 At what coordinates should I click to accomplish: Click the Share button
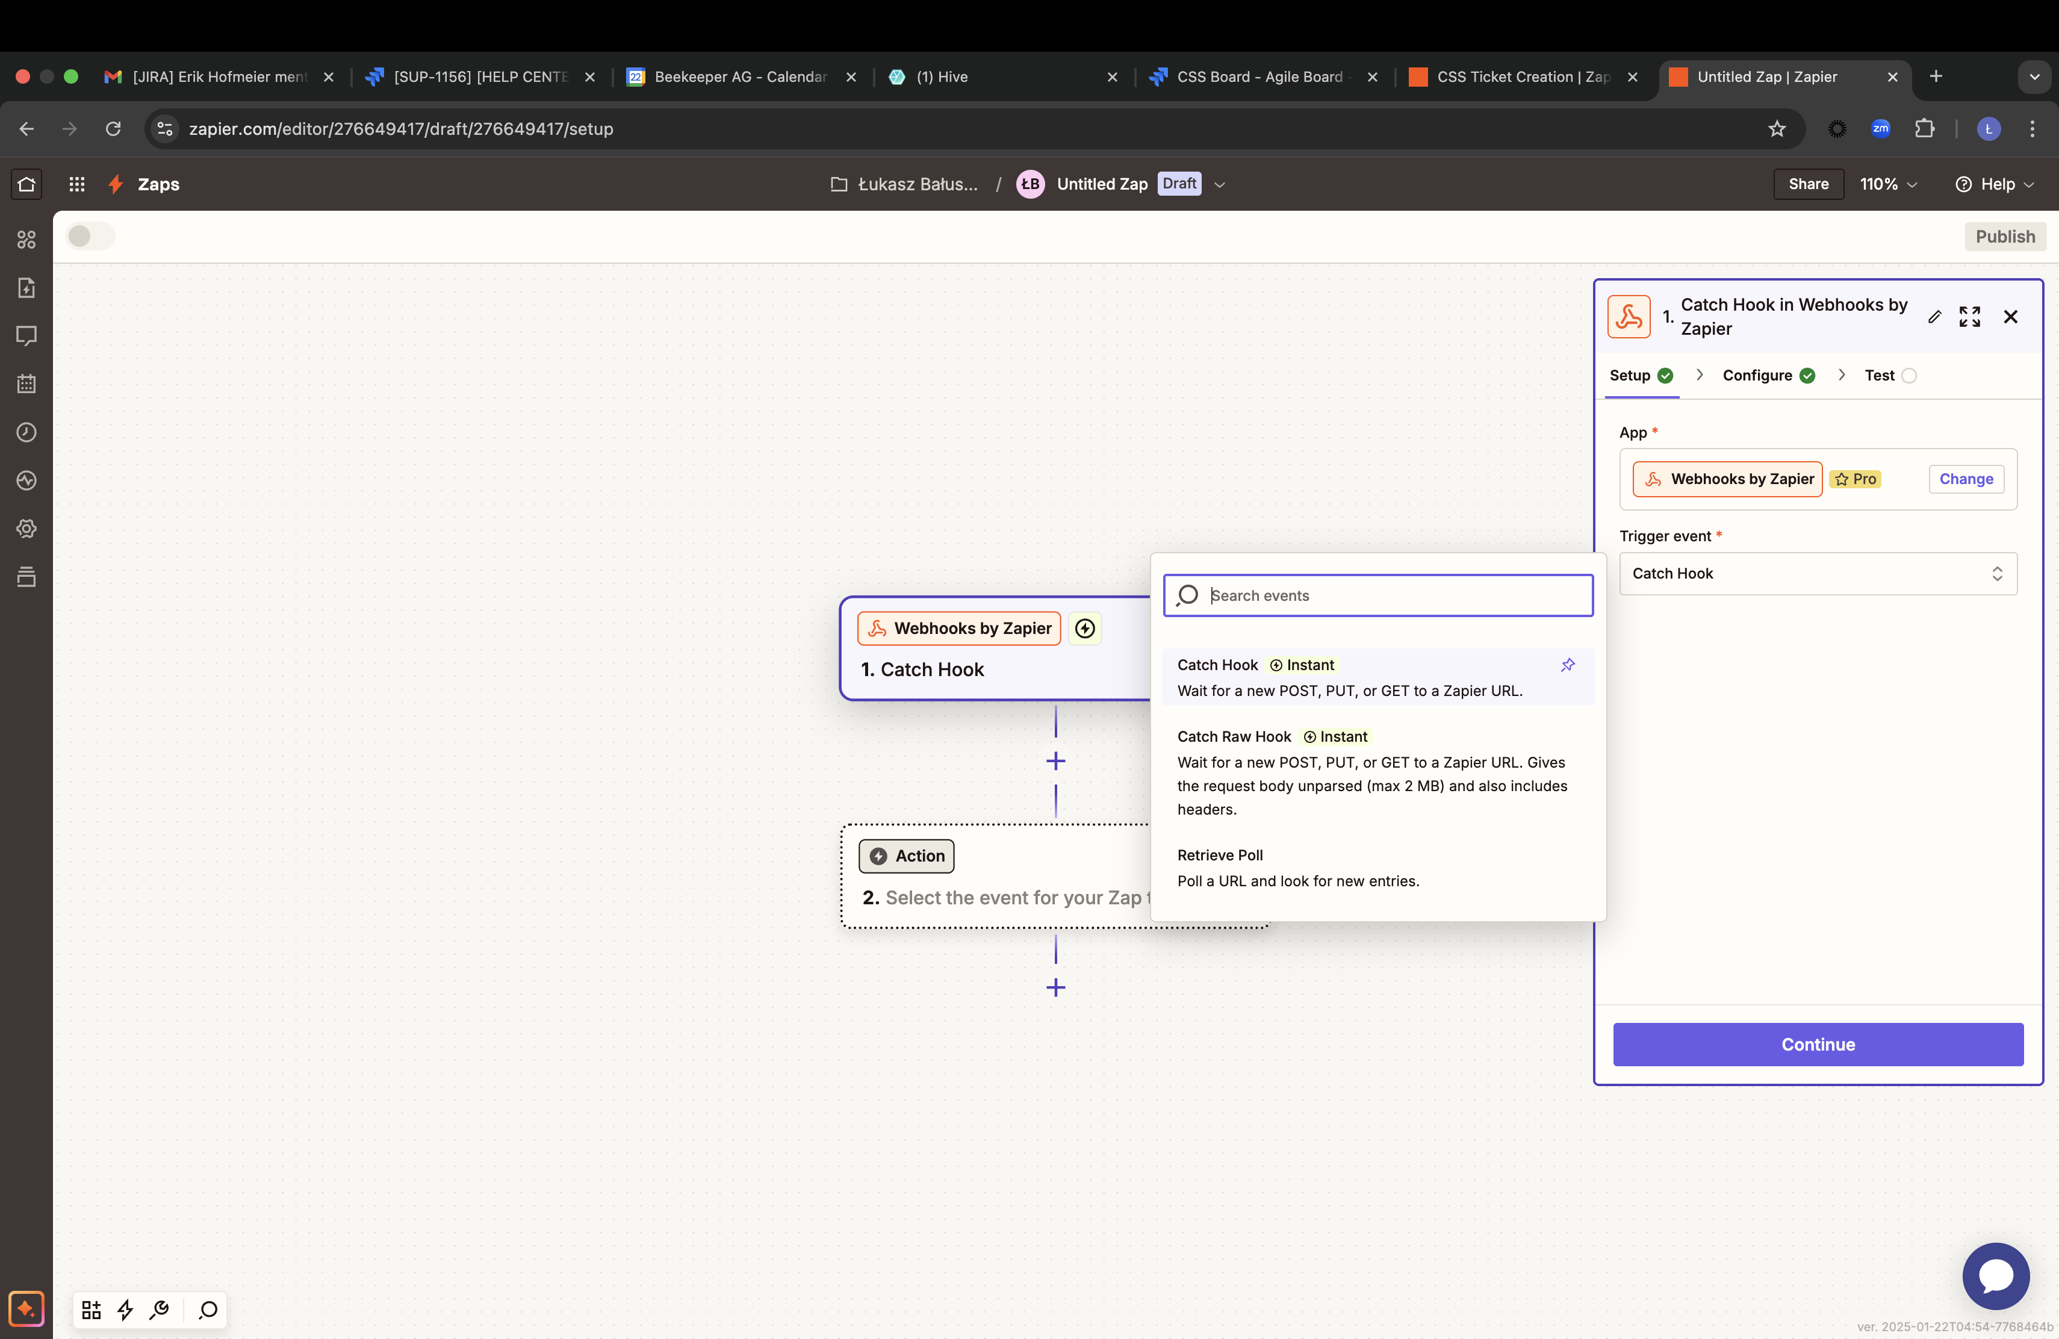point(1808,184)
